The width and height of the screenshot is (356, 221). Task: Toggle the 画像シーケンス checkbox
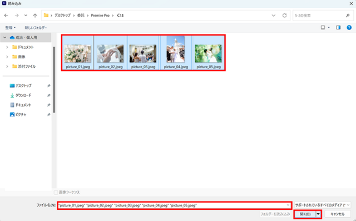[56, 193]
